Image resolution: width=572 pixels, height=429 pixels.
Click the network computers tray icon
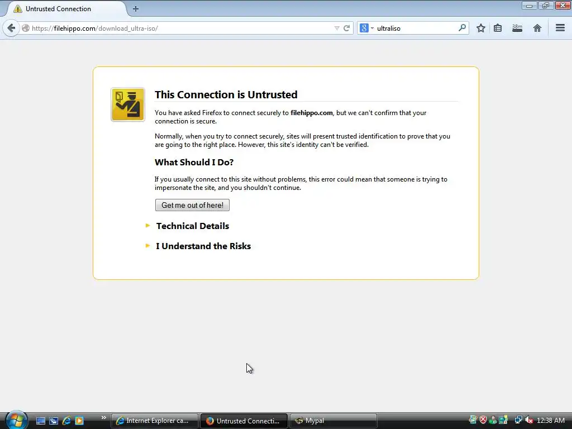pos(518,420)
